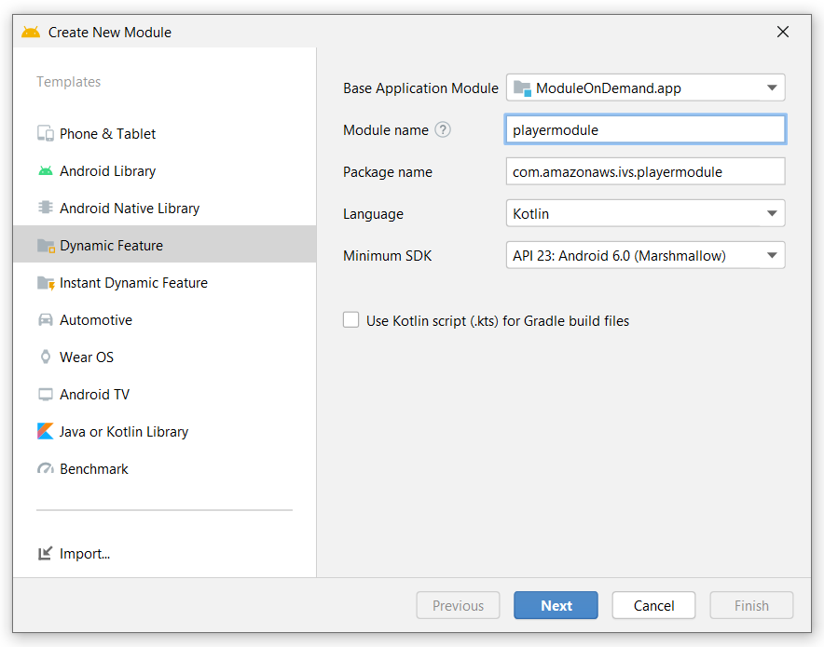Click the Next button

point(556,605)
